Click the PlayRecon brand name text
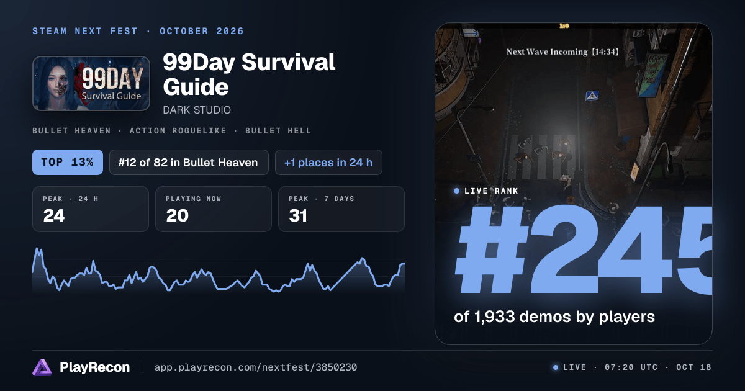745x391 pixels. [95, 367]
